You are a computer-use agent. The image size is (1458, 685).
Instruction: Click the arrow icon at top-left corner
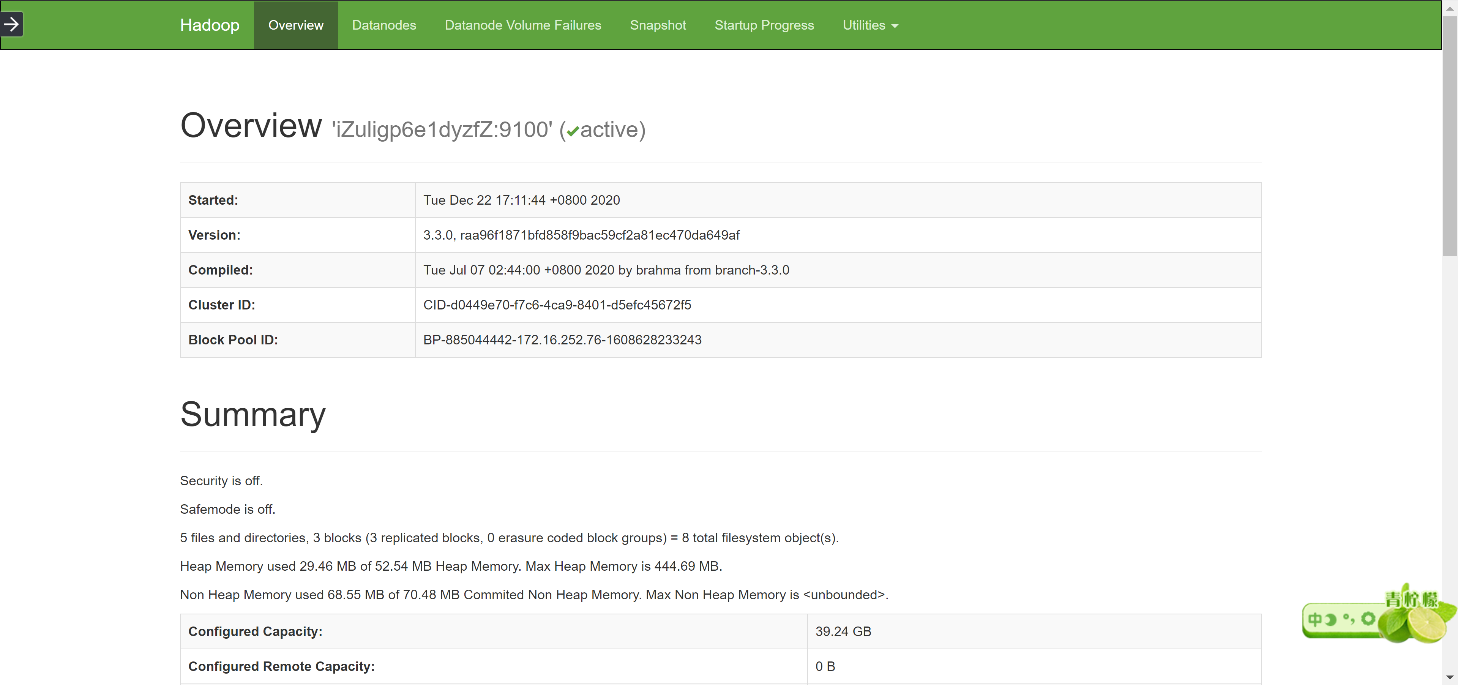(11, 24)
